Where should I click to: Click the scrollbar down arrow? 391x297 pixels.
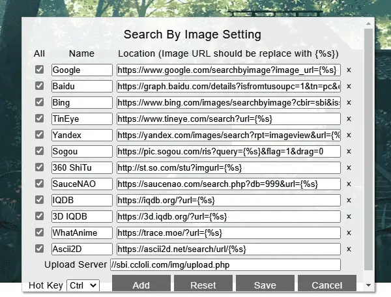click(x=369, y=285)
